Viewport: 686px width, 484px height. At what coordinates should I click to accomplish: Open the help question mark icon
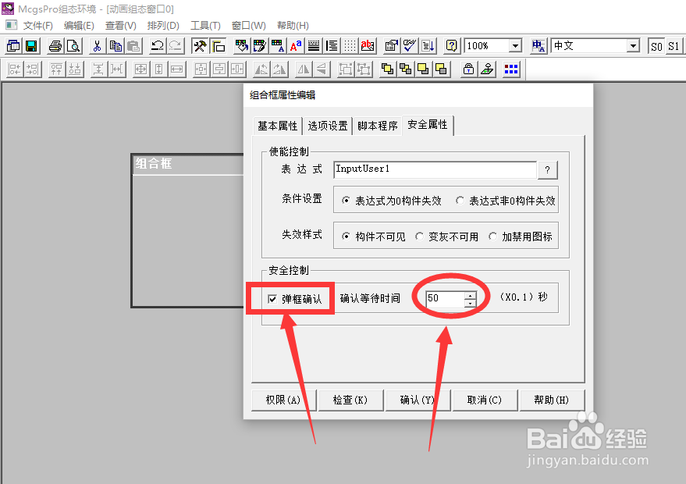[452, 46]
